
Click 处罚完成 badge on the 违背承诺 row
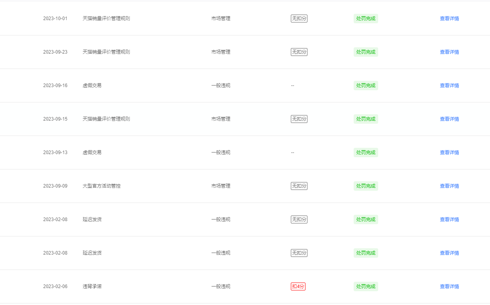[x=366, y=286]
